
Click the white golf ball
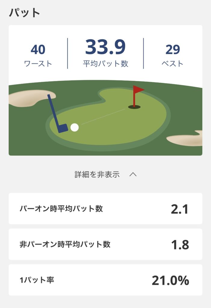pyautogui.click(x=74, y=128)
